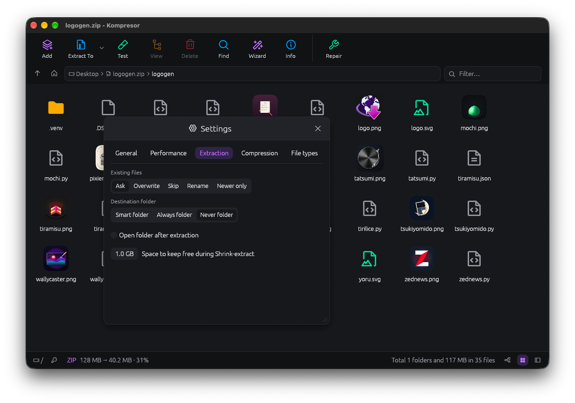Click the home navigation icon
Image resolution: width=575 pixels, height=403 pixels.
54,74
